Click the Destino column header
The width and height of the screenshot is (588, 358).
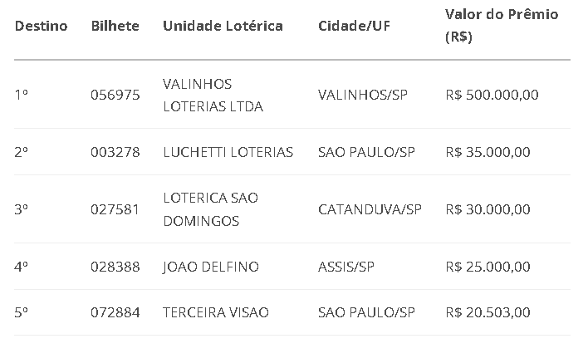[x=42, y=26]
